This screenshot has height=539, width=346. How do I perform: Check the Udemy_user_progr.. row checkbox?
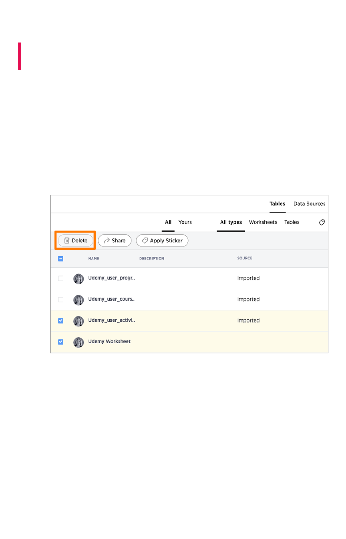[61, 278]
